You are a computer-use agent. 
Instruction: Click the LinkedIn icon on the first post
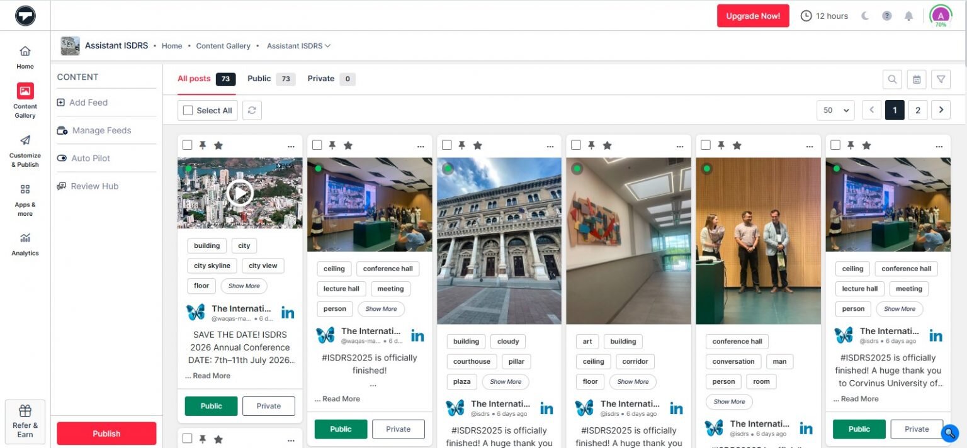tap(288, 311)
